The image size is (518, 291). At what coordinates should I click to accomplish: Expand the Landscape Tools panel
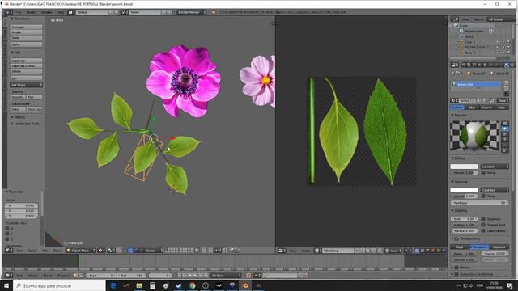coord(25,124)
